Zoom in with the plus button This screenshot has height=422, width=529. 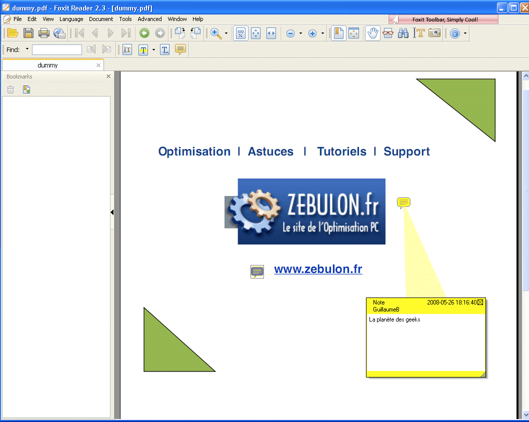point(312,33)
